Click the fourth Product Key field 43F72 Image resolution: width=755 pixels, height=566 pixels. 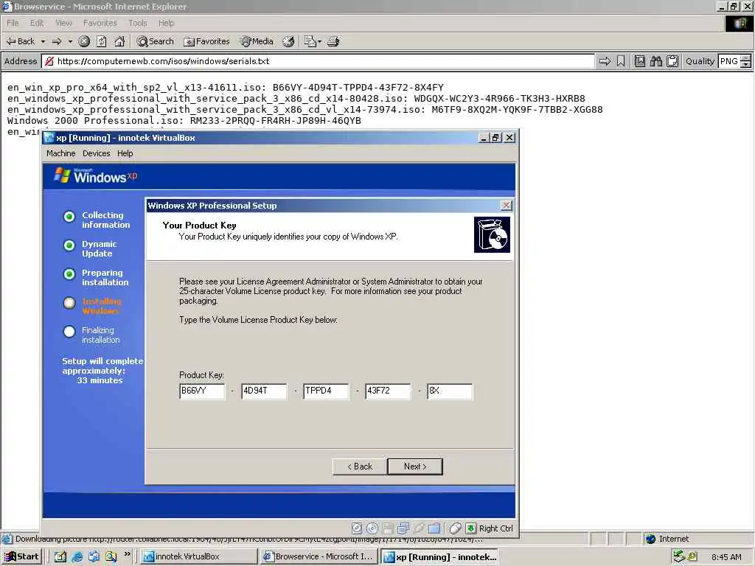[x=388, y=391]
